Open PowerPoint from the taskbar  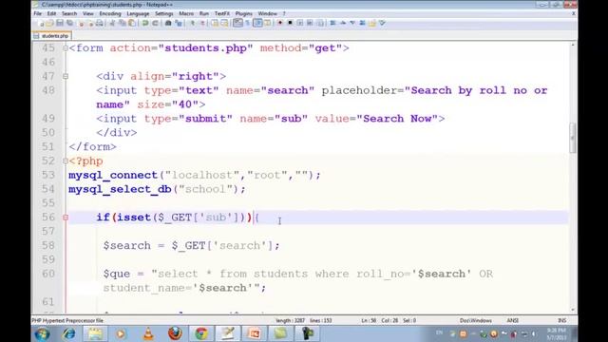pyautogui.click(x=254, y=333)
